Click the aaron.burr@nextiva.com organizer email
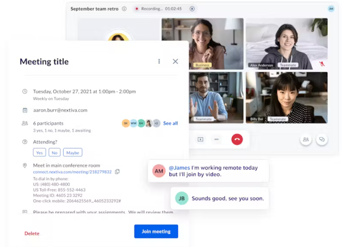 pos(60,110)
